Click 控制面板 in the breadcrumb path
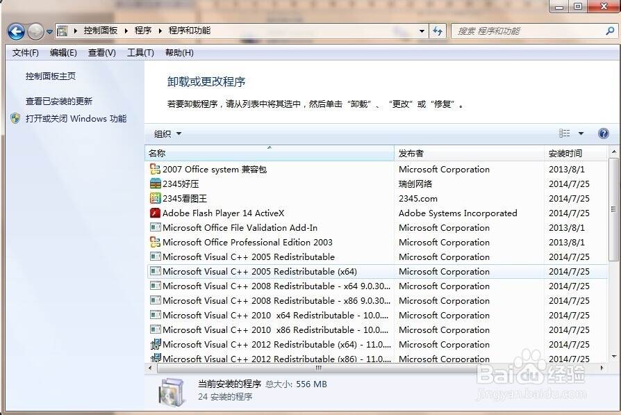The height and width of the screenshot is (415, 621). click(x=101, y=31)
